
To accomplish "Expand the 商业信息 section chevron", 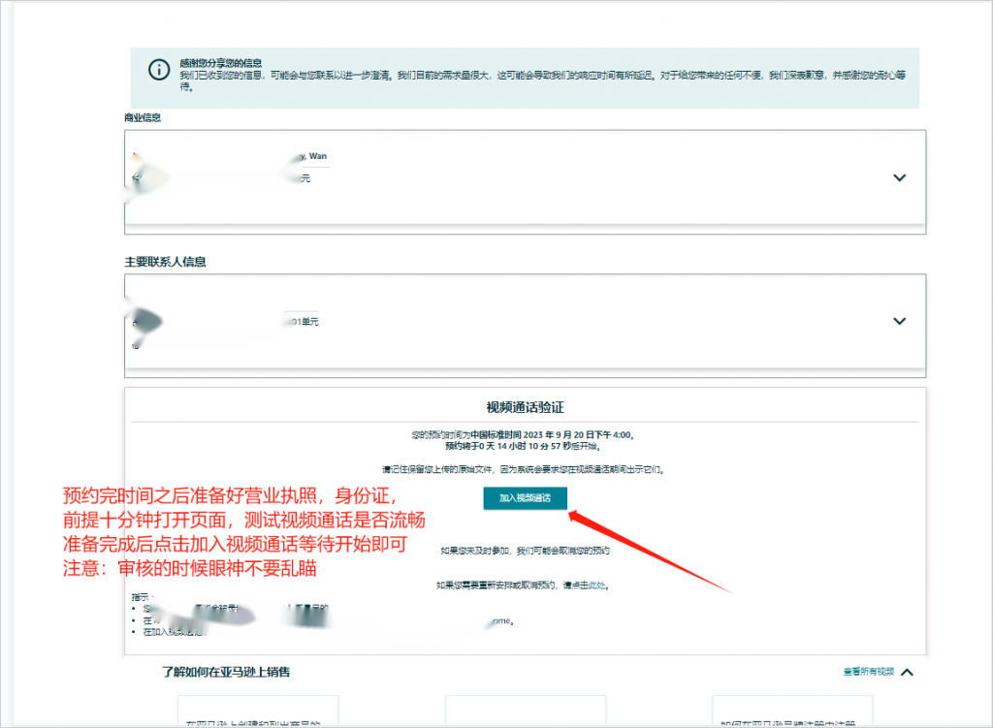I will coord(899,177).
